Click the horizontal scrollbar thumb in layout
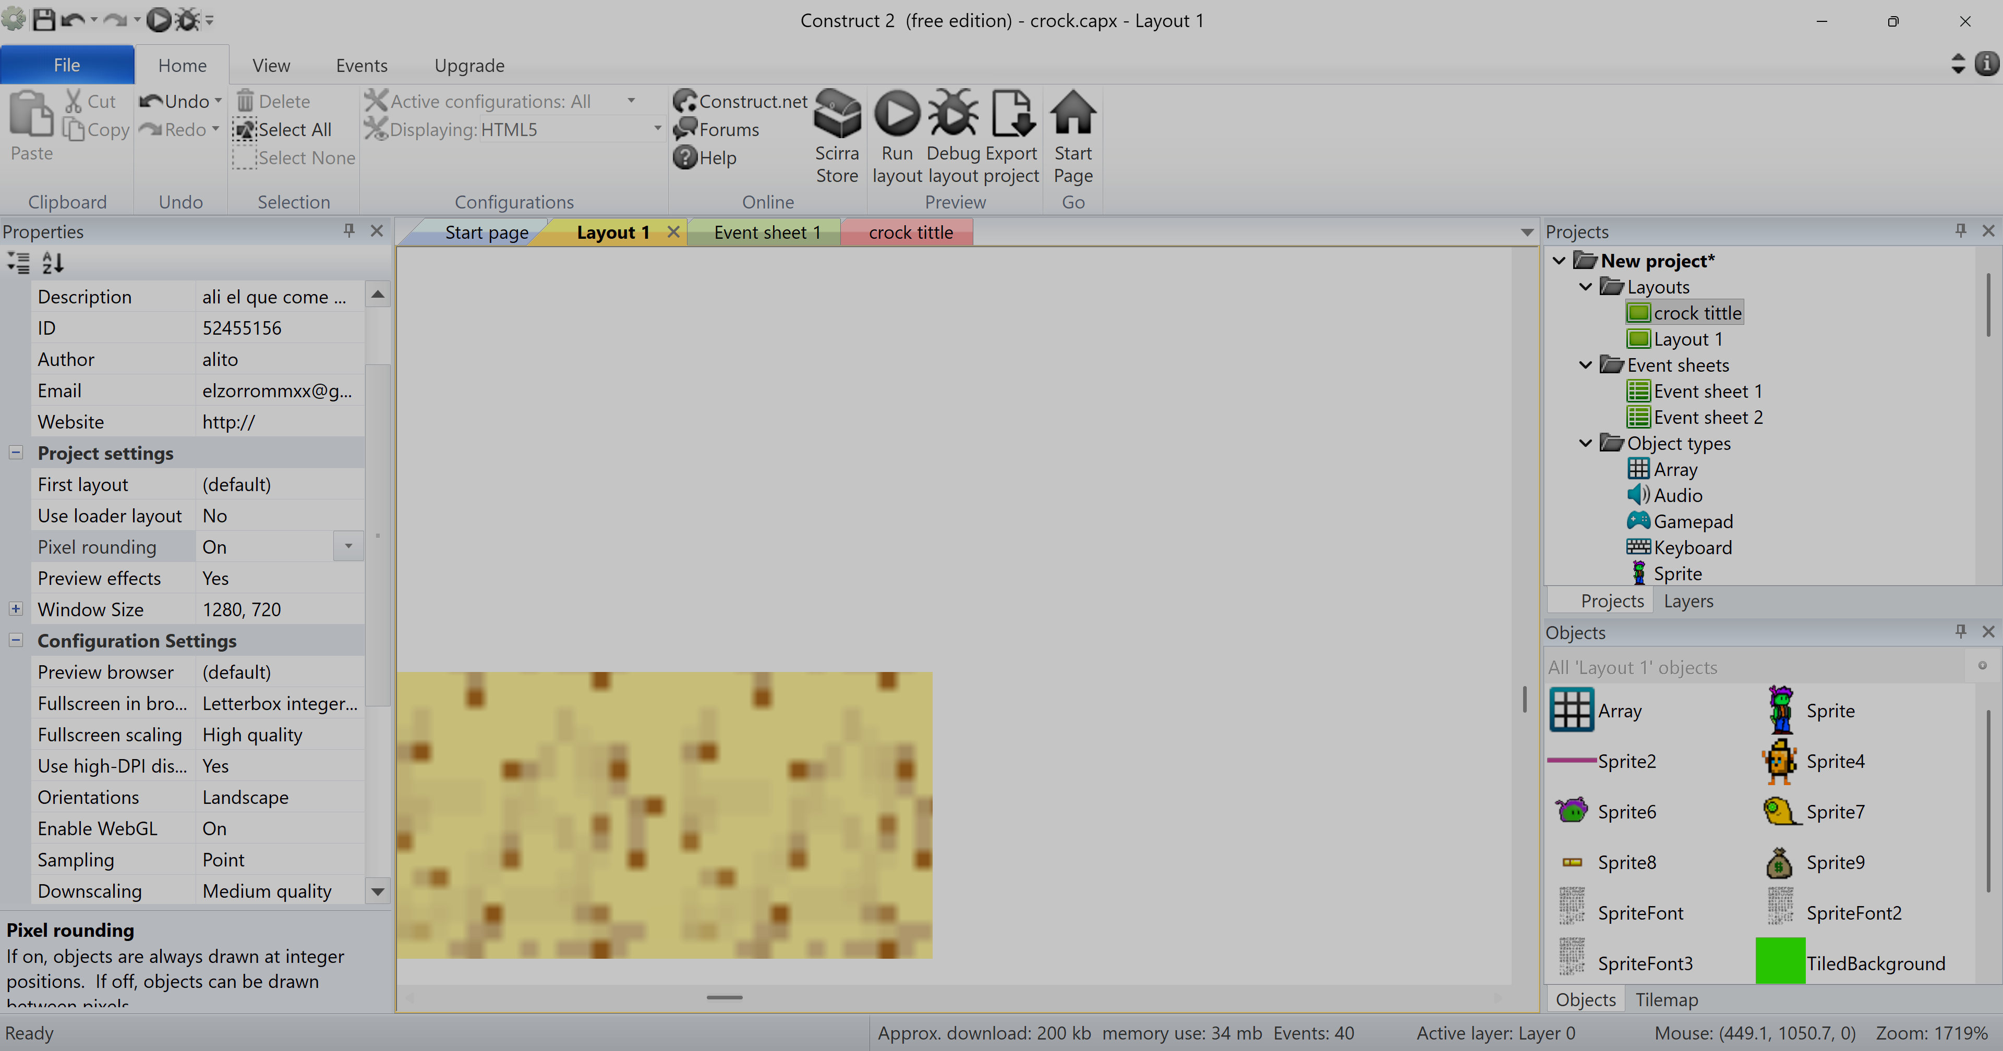The width and height of the screenshot is (2003, 1051). click(x=724, y=997)
